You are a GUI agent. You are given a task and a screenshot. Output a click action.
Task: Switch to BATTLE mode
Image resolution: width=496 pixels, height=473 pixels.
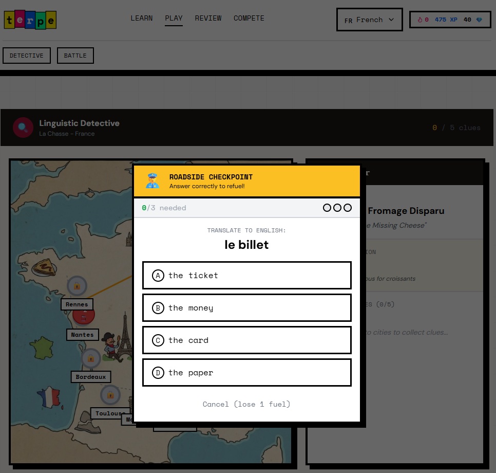(x=75, y=56)
